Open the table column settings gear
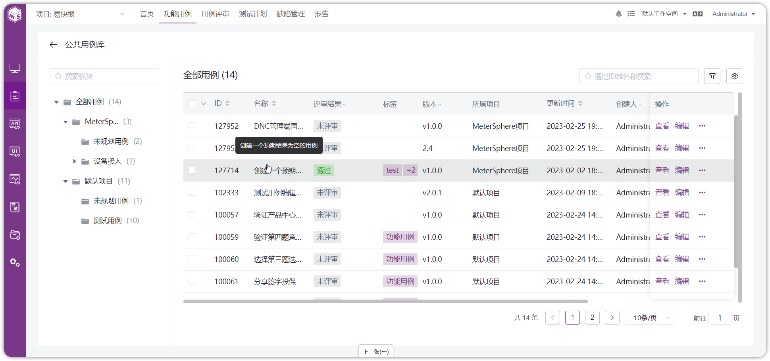 pyautogui.click(x=734, y=76)
